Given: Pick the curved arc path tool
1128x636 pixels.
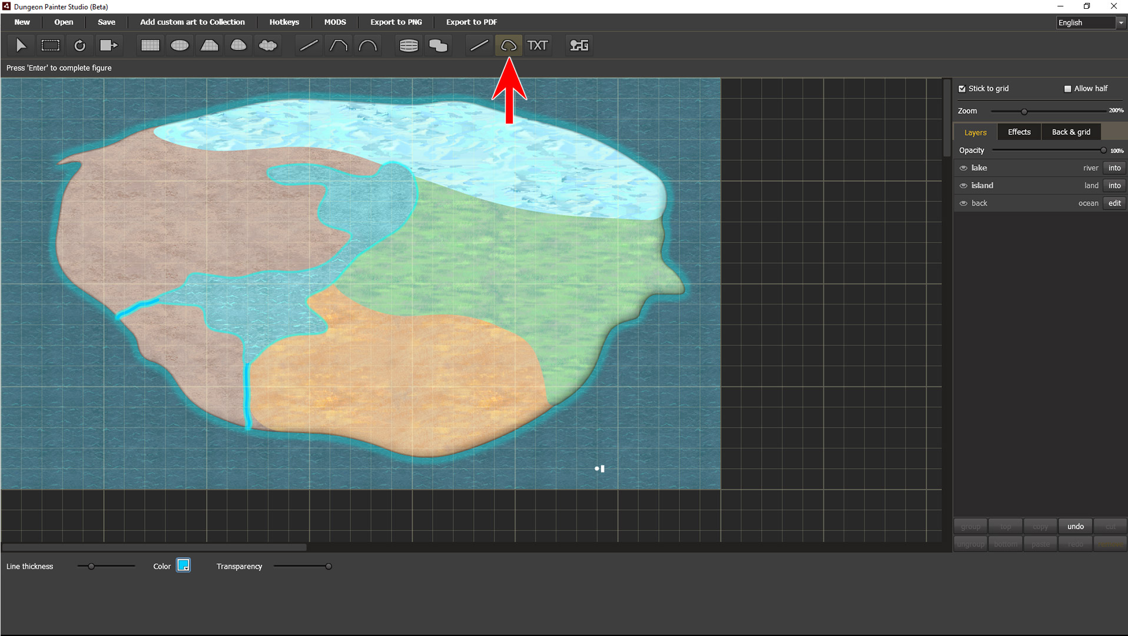Looking at the screenshot, I should [x=367, y=45].
